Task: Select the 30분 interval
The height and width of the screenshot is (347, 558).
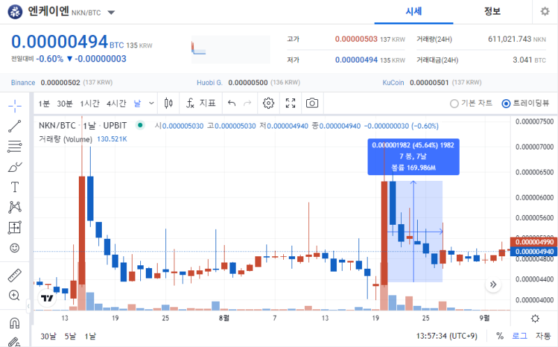Action: [65, 103]
